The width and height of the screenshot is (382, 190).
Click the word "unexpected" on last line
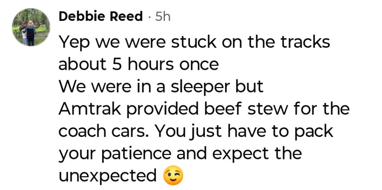(x=107, y=175)
